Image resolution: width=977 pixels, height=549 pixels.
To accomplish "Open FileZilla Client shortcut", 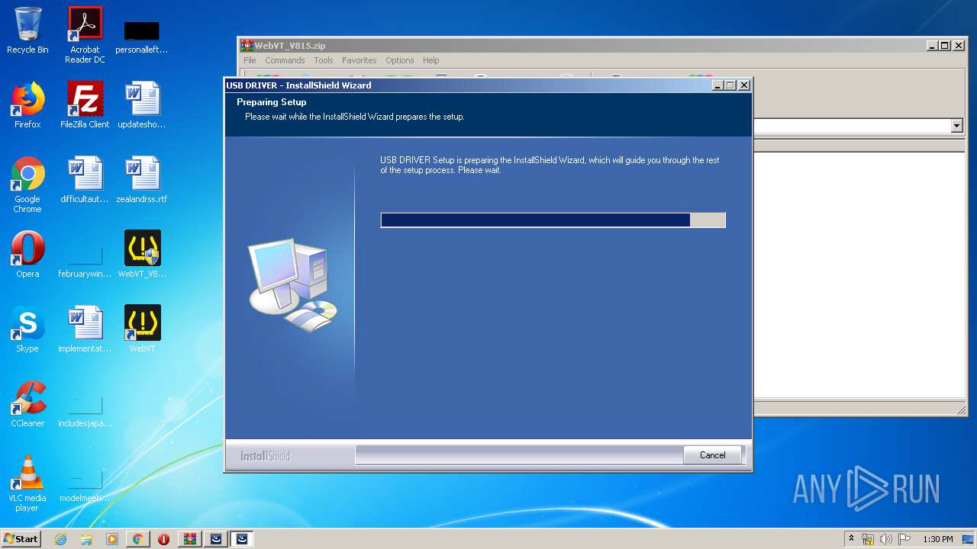I will pos(85,105).
